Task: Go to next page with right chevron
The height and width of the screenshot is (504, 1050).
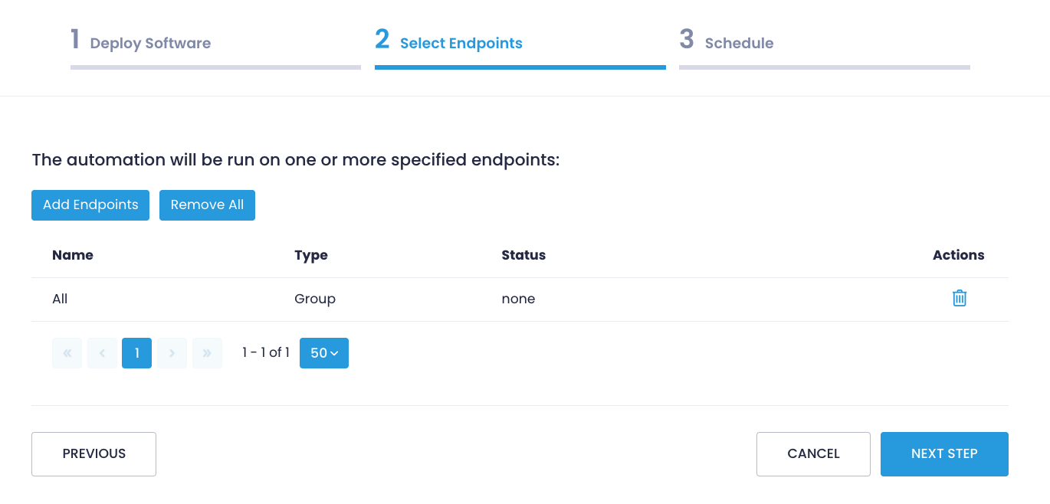Action: click(x=172, y=353)
